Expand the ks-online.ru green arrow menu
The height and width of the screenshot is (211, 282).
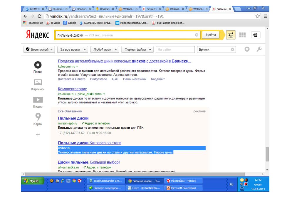[104, 94]
